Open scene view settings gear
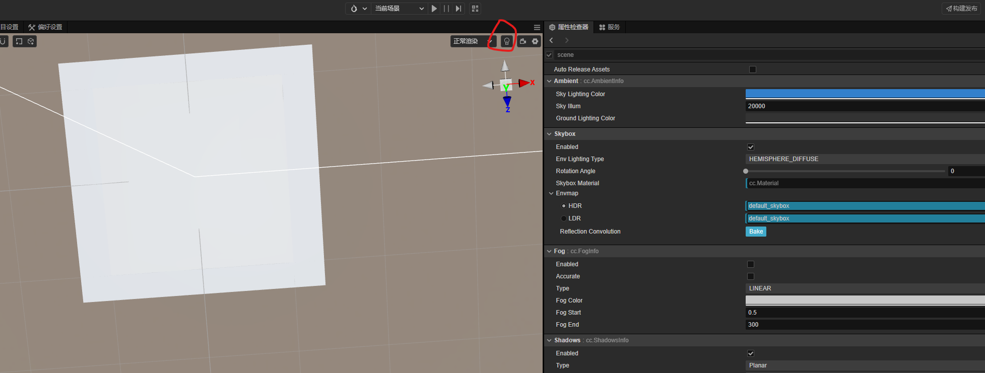The height and width of the screenshot is (373, 985). 535,41
